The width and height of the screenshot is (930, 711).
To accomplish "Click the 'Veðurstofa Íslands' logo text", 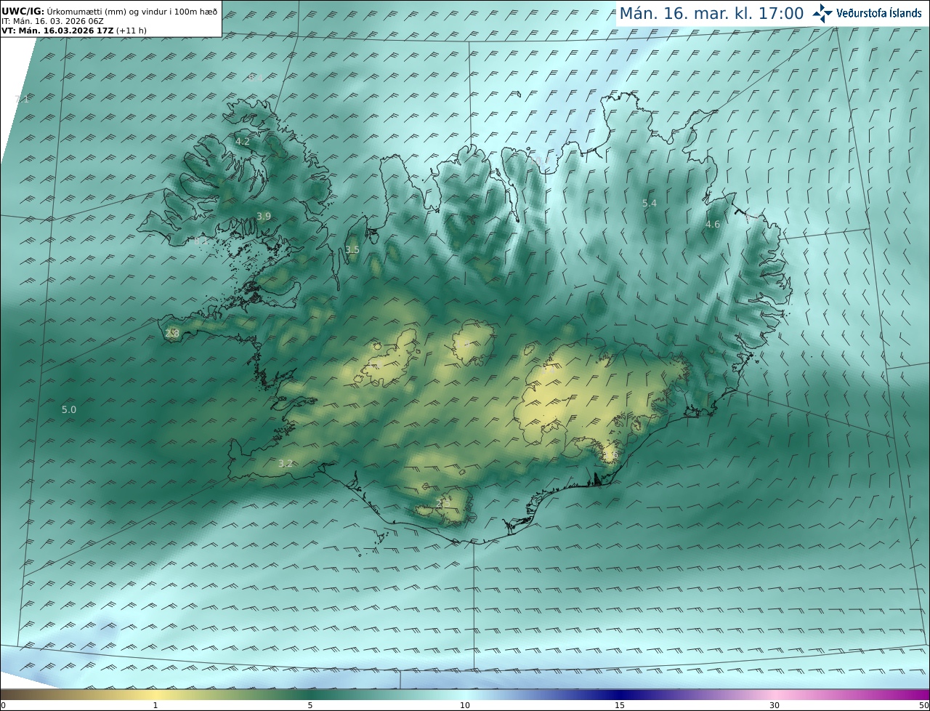I will pyautogui.click(x=878, y=13).
